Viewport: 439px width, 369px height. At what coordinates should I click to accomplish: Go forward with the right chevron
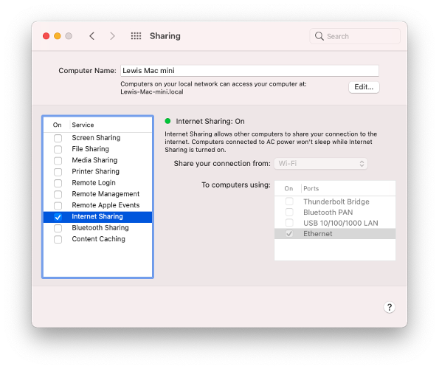tap(112, 36)
